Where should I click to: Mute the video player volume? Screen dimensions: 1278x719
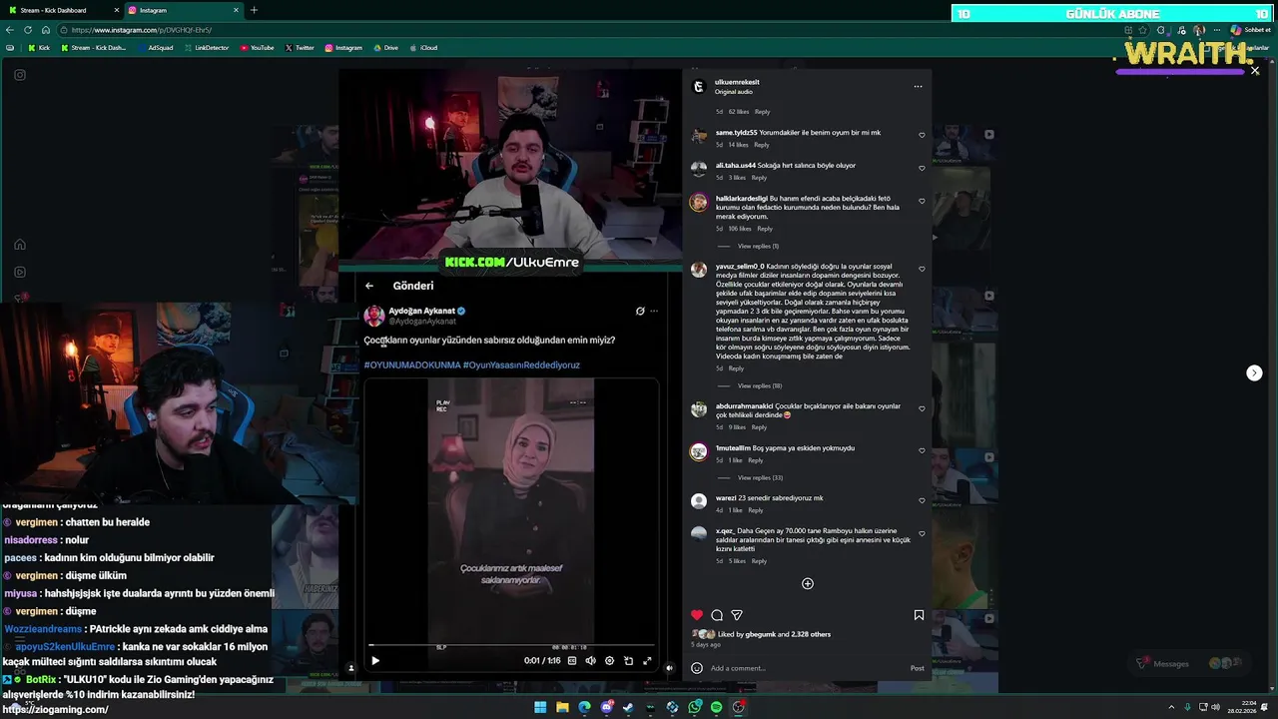[x=590, y=660]
